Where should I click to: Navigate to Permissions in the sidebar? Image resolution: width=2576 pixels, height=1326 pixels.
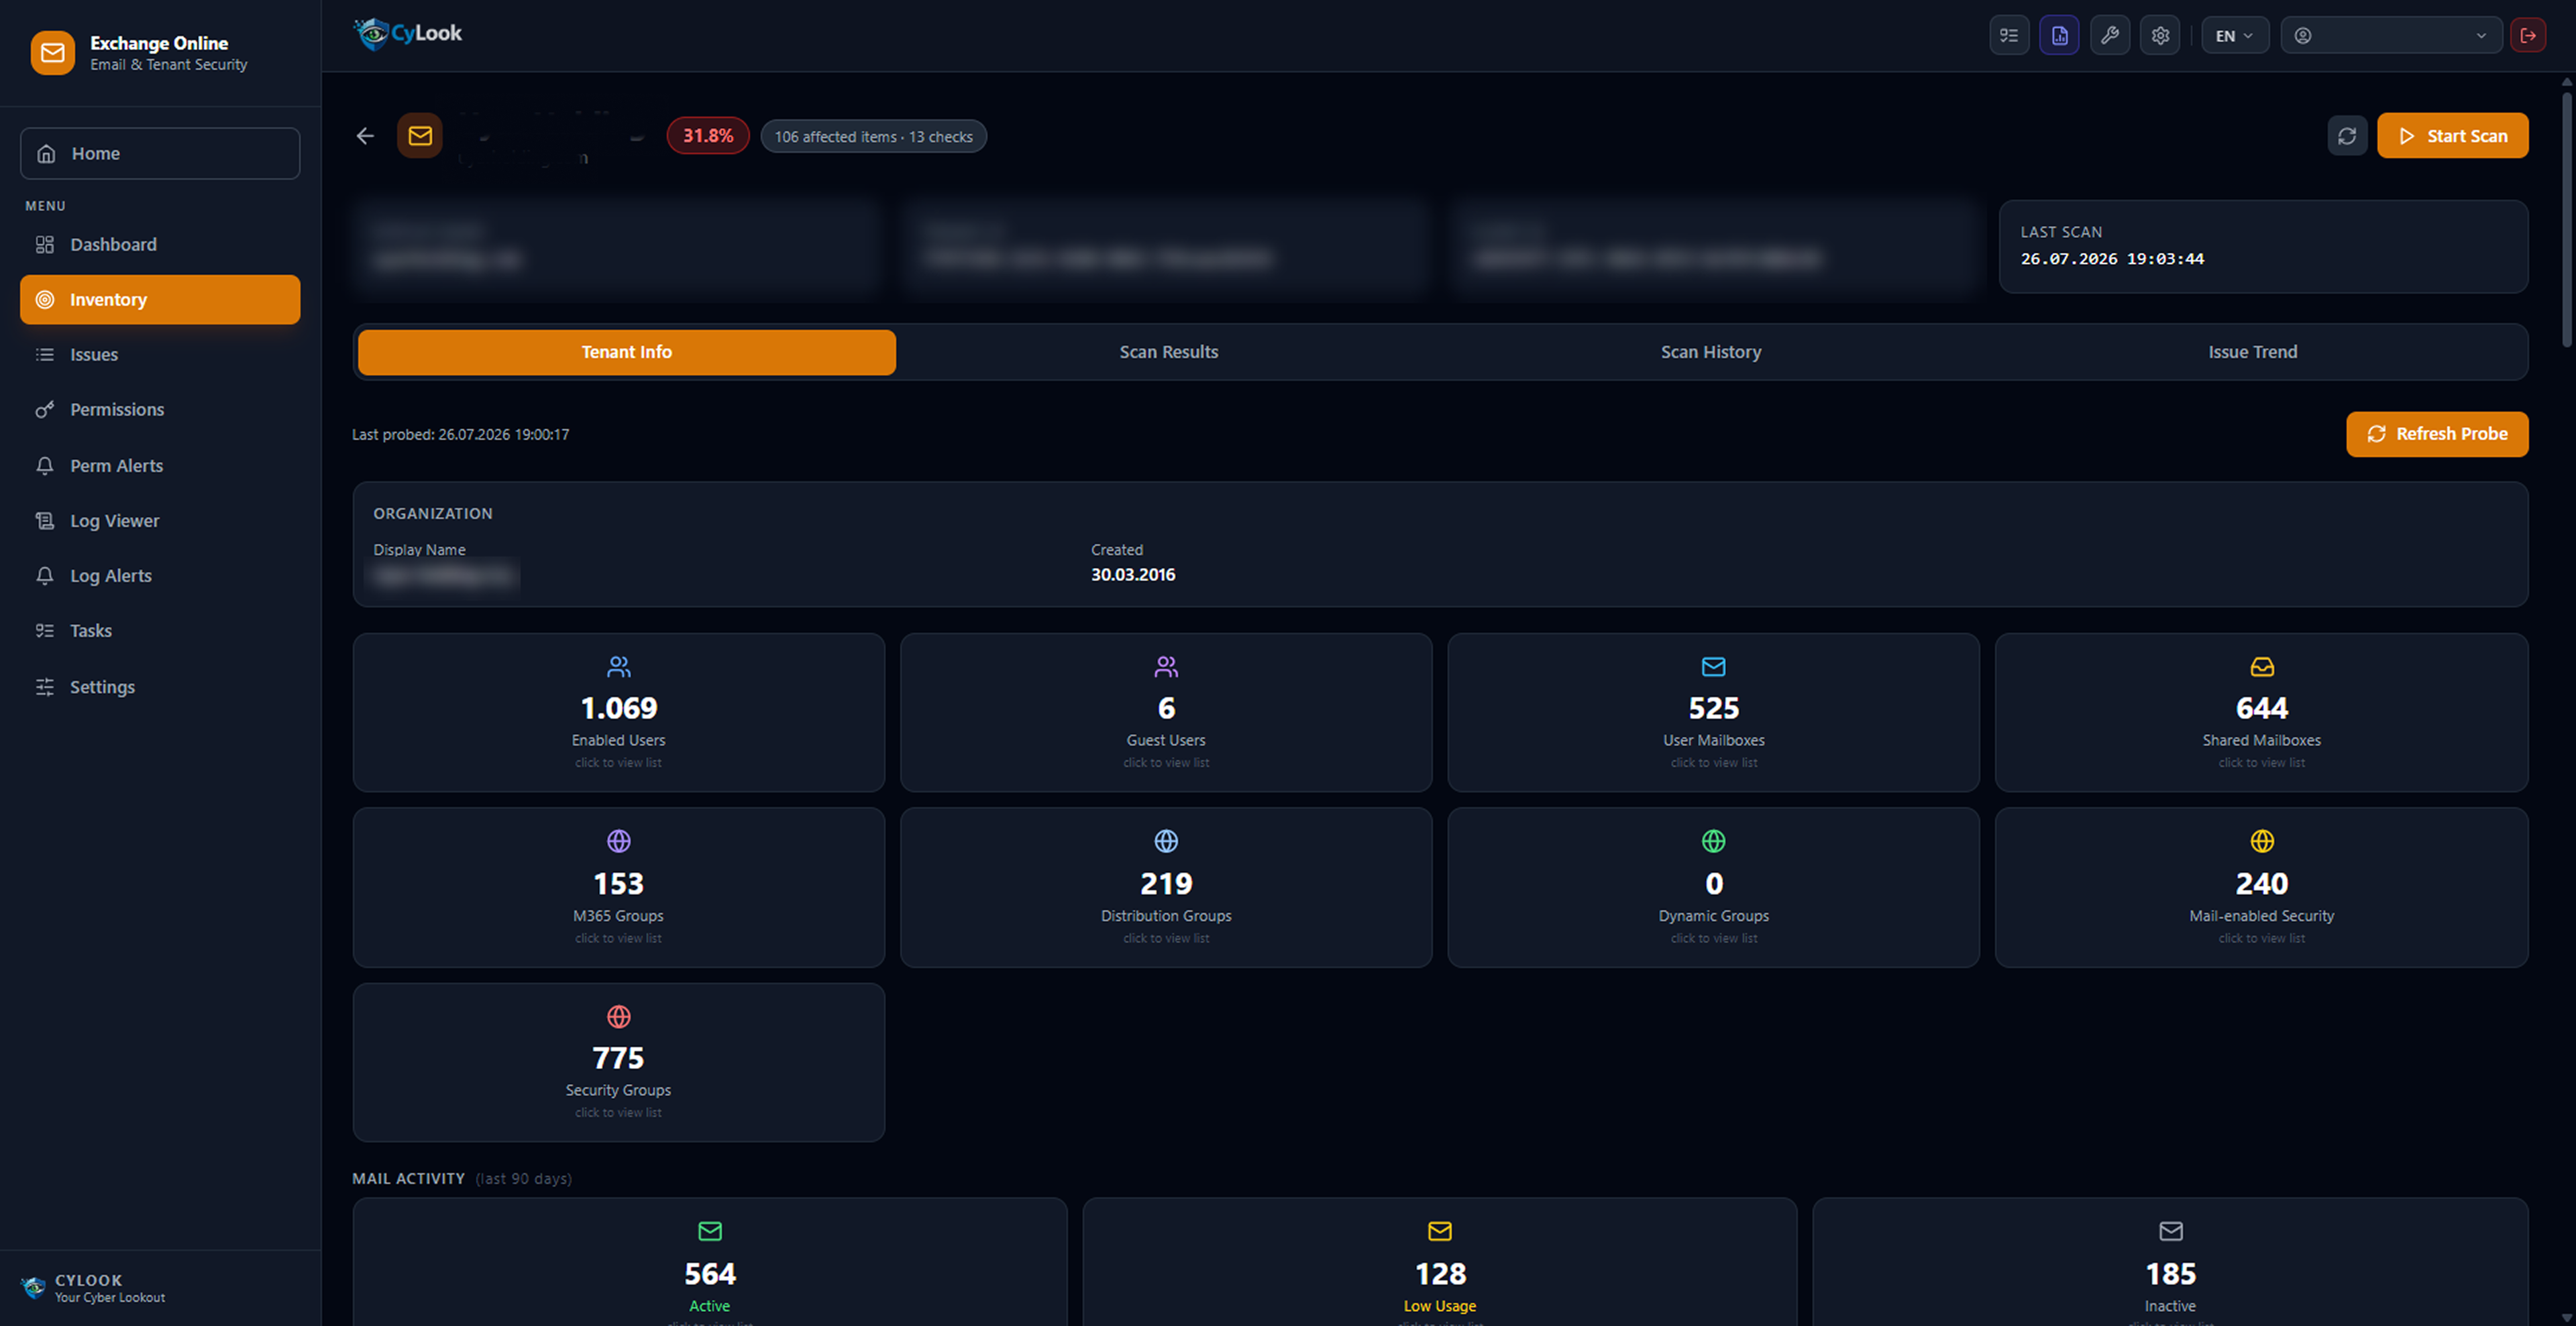160,410
